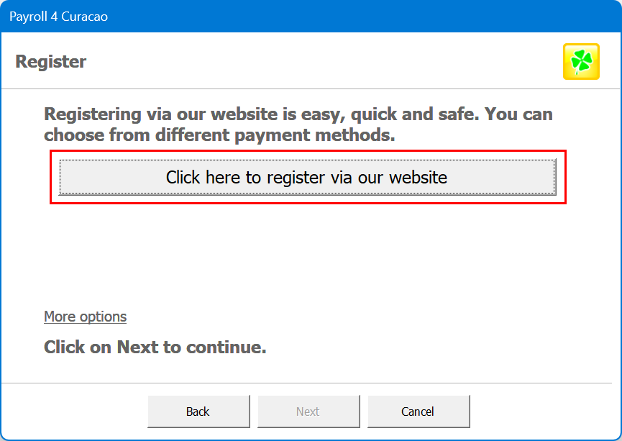Return to the previous wizard step
The height and width of the screenshot is (441, 622).
(x=198, y=412)
